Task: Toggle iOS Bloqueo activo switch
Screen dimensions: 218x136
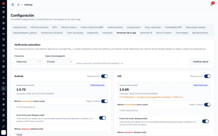Action: [x=207, y=76]
